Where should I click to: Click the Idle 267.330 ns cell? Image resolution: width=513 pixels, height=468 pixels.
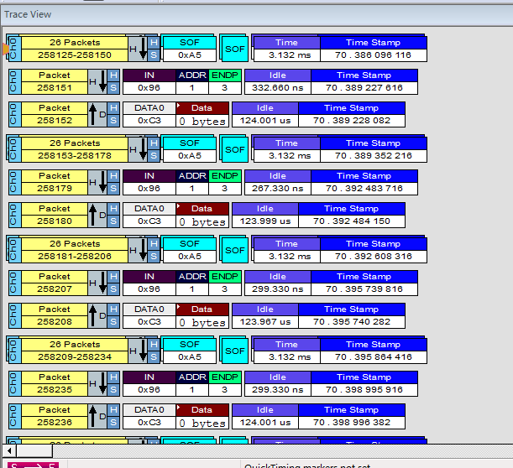[x=264, y=189]
